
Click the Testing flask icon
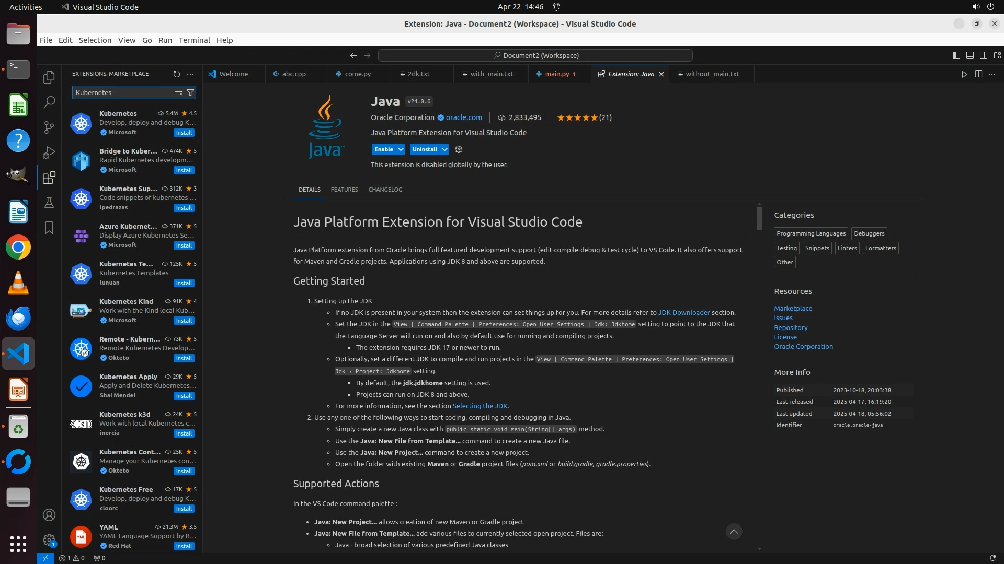(49, 203)
